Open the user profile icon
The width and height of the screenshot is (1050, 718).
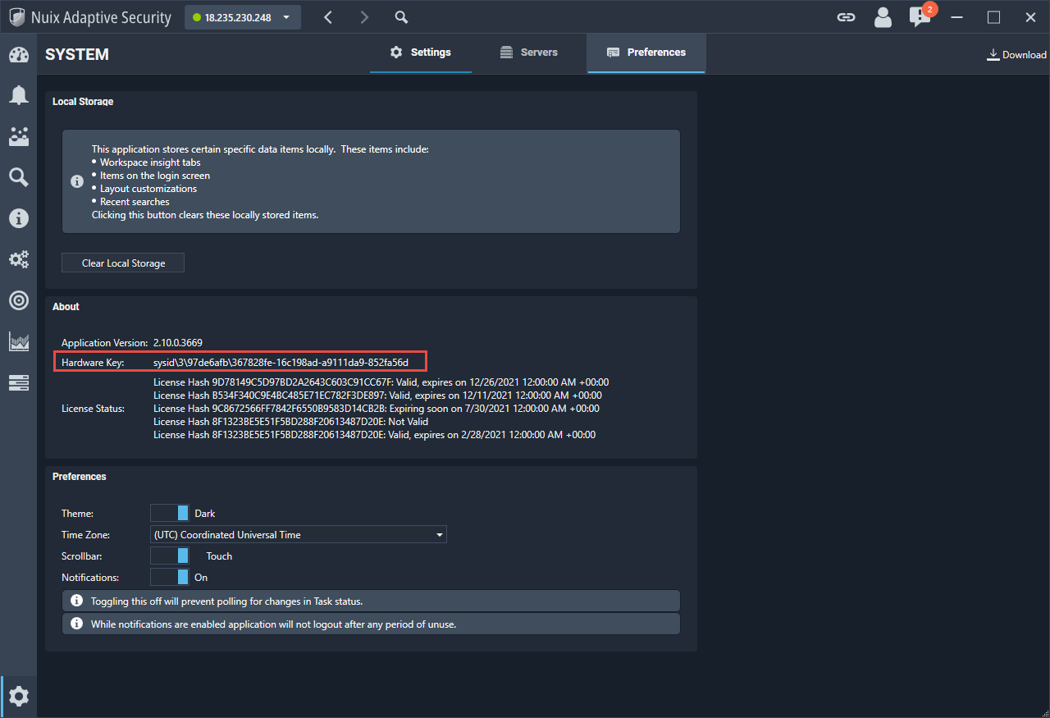pos(883,17)
